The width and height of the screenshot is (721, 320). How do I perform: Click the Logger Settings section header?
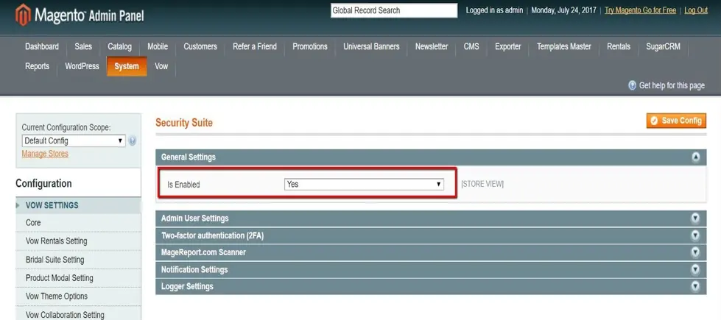coord(431,286)
